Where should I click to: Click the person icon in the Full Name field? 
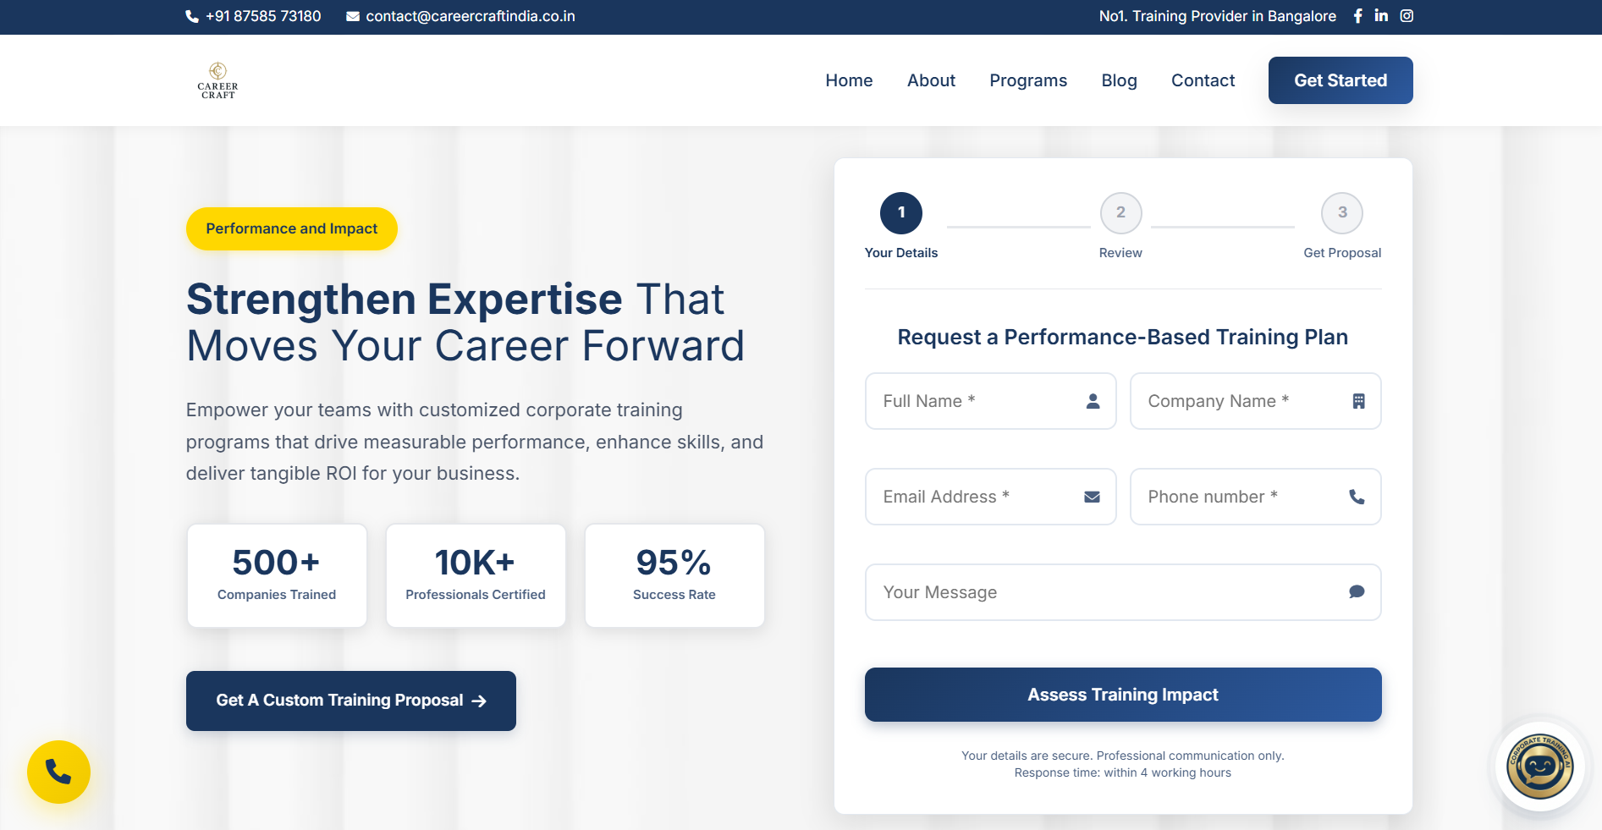click(x=1093, y=401)
